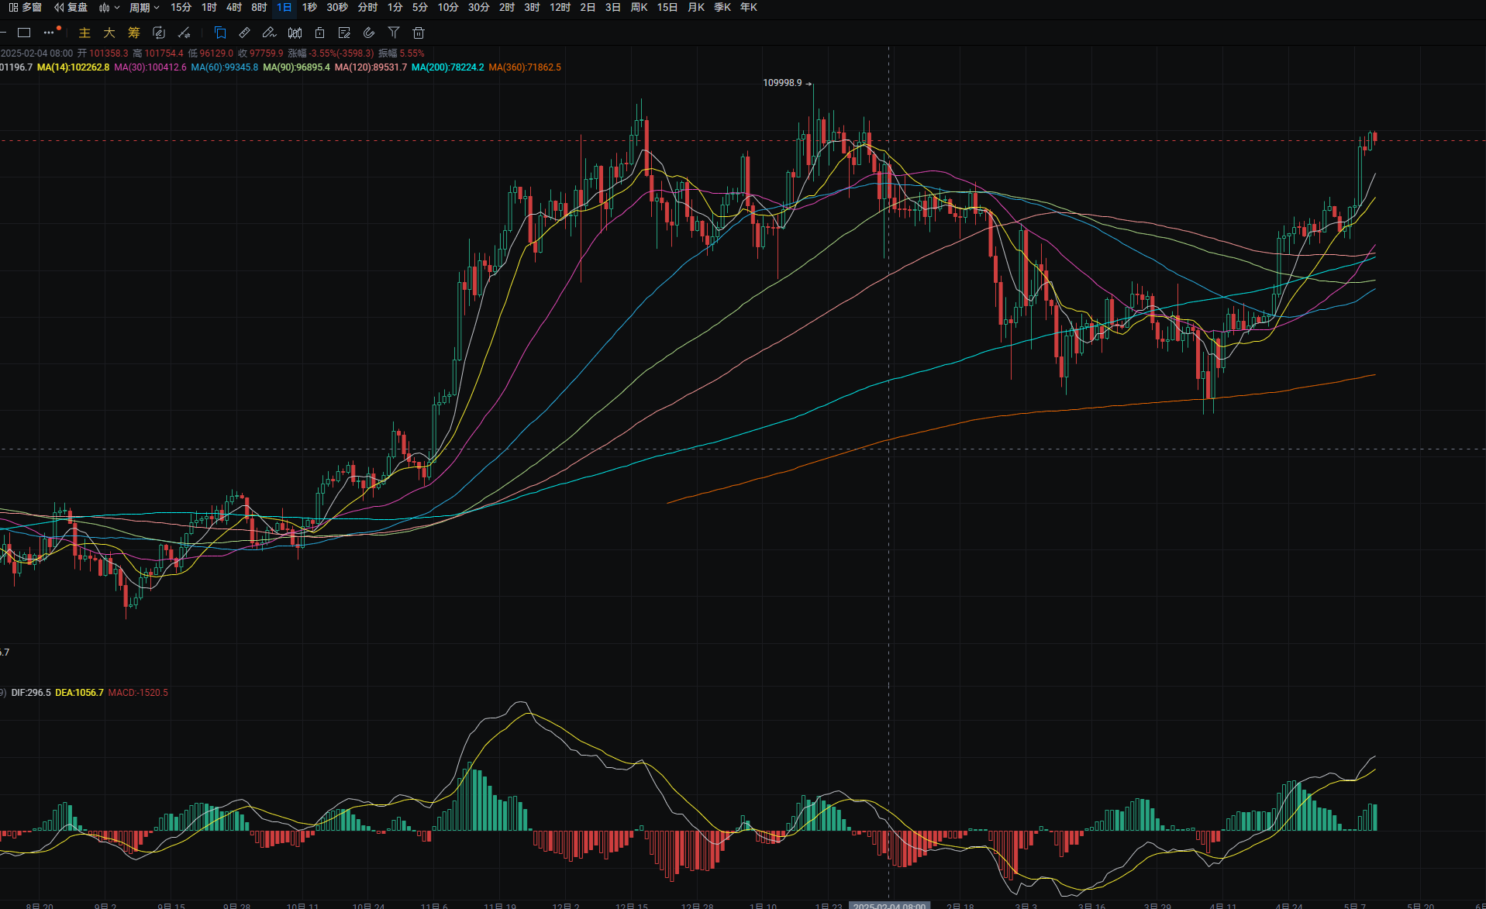Viewport: 1486px width, 909px height.
Task: Select the rectangle drawing tool
Action: (24, 33)
